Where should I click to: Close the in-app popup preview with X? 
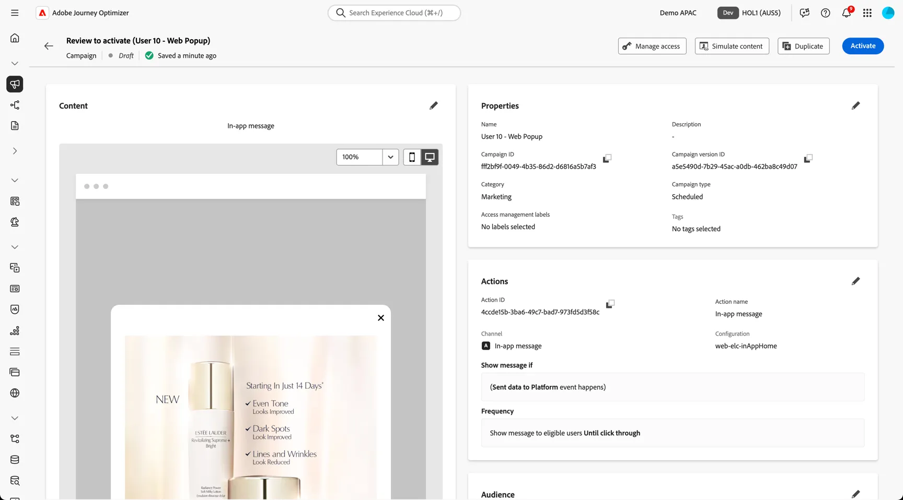click(381, 318)
